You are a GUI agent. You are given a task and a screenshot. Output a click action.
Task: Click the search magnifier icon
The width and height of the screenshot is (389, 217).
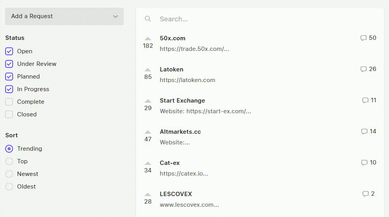click(148, 19)
